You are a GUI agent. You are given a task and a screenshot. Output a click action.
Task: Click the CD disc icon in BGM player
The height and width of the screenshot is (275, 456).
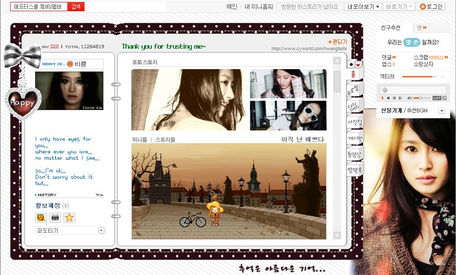pos(385,90)
